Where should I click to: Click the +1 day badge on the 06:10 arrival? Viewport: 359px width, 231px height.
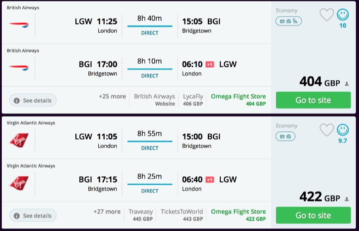[210, 65]
